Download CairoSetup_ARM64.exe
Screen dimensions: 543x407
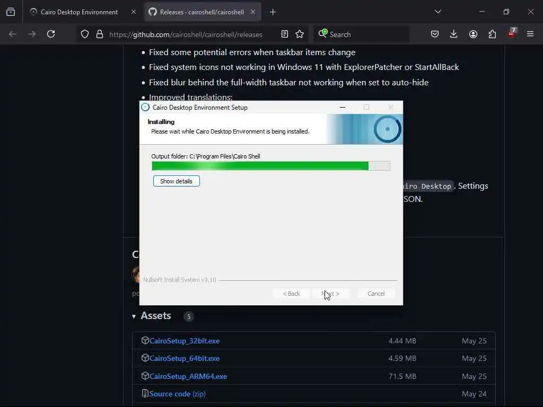pyautogui.click(x=188, y=376)
